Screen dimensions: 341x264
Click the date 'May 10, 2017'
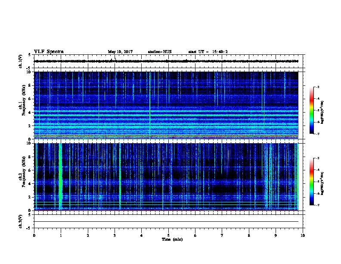[x=120, y=52]
